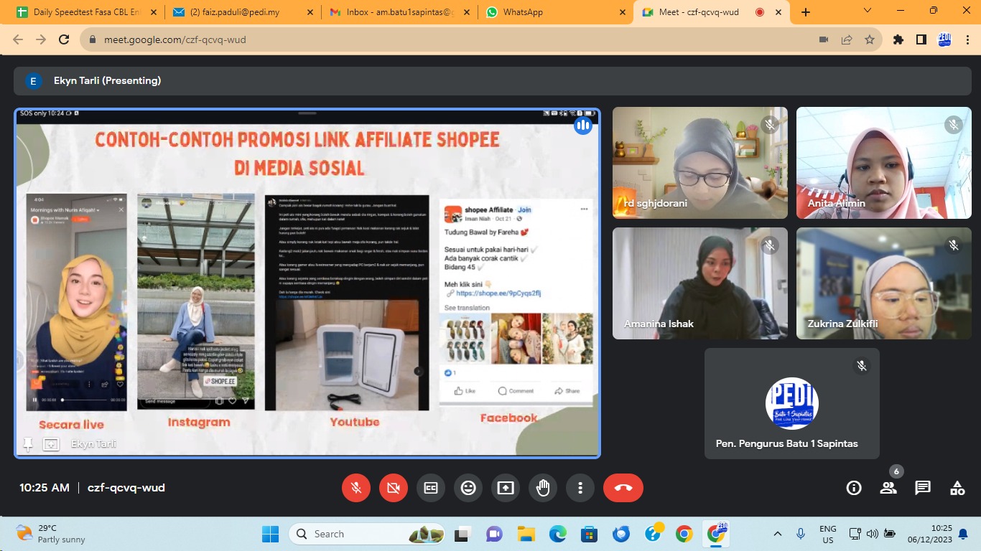Image resolution: width=981 pixels, height=551 pixels.
Task: Open more options three-dot menu
Action: click(x=580, y=488)
